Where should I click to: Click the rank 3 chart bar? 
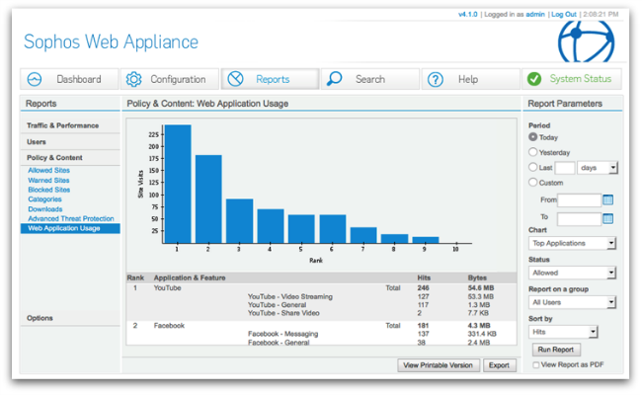coord(240,221)
